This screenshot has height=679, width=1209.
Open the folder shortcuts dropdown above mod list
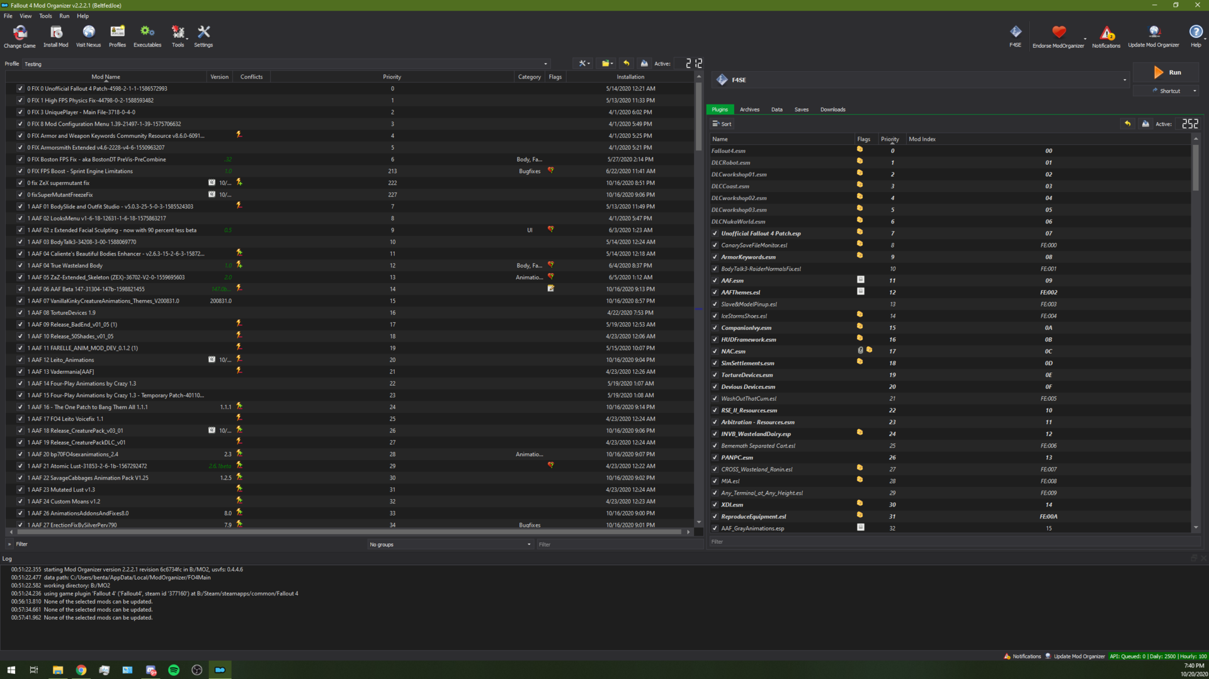pos(607,63)
